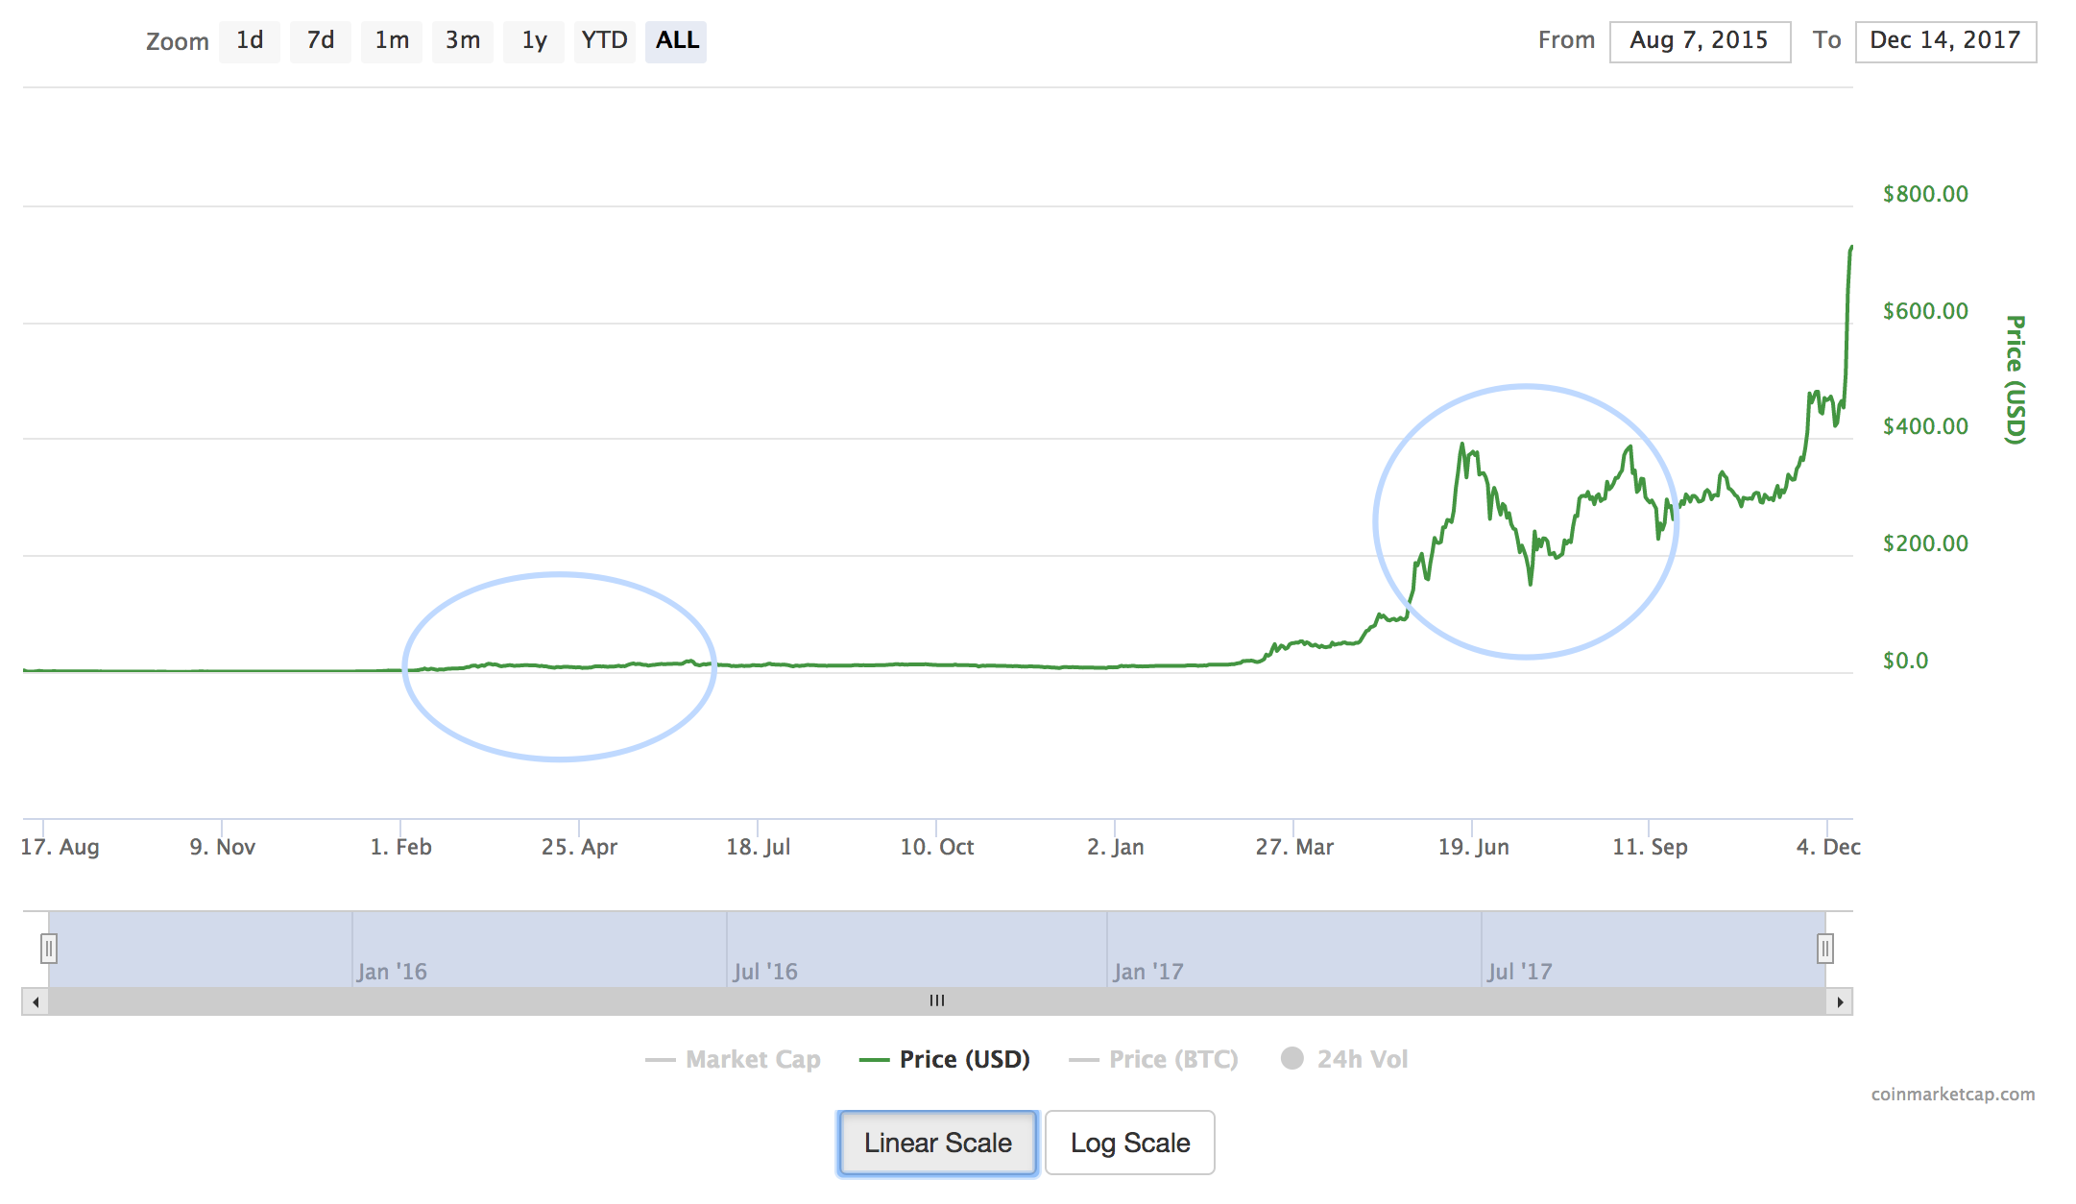Viewport: 2076px width, 1204px height.
Task: Show the Price (BTC) series
Action: [1154, 1059]
